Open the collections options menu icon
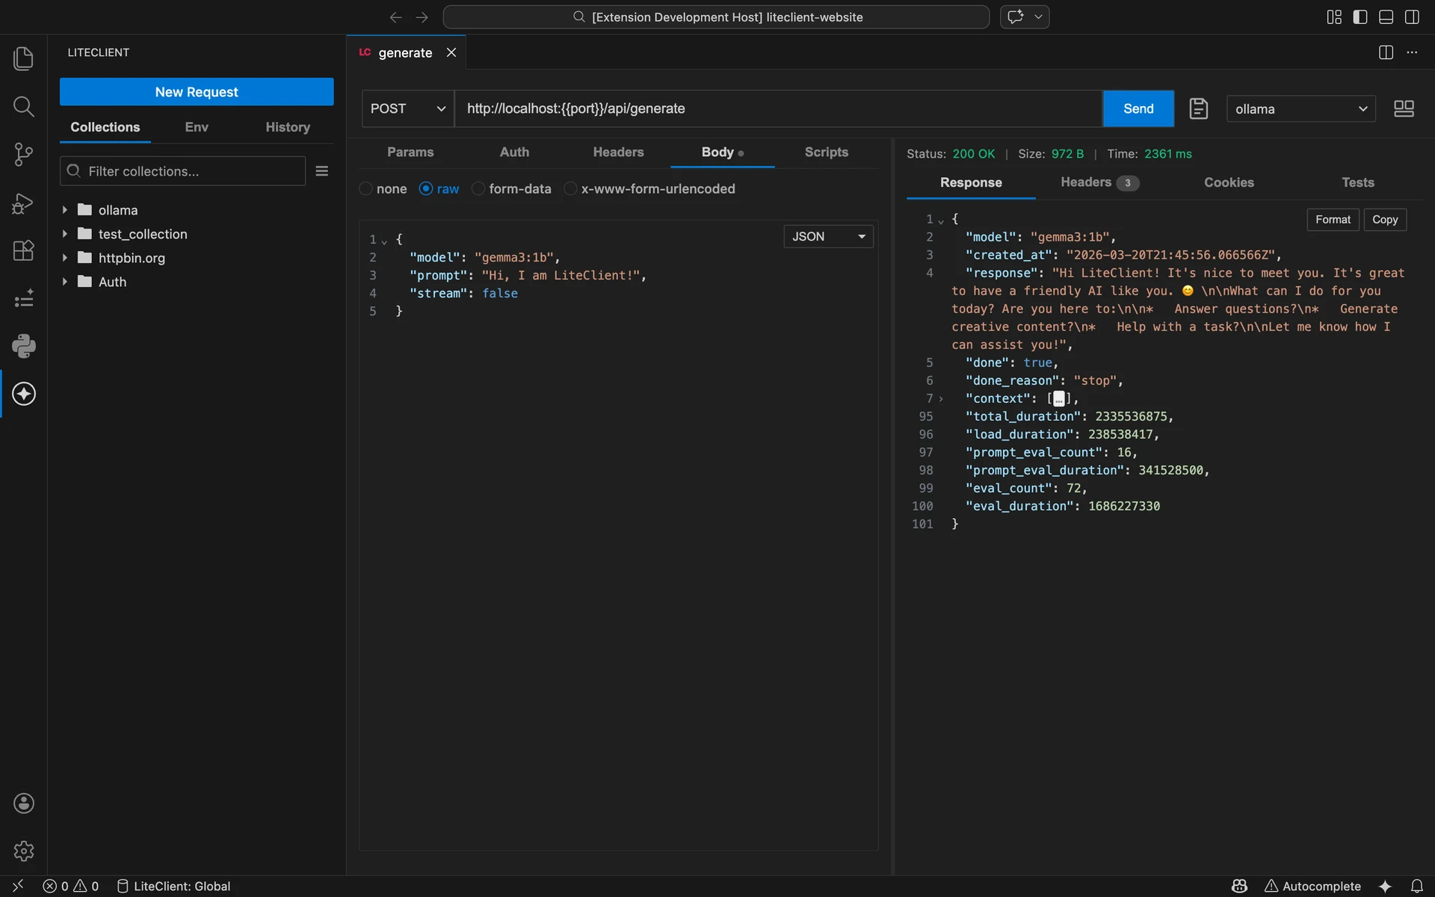 [322, 171]
